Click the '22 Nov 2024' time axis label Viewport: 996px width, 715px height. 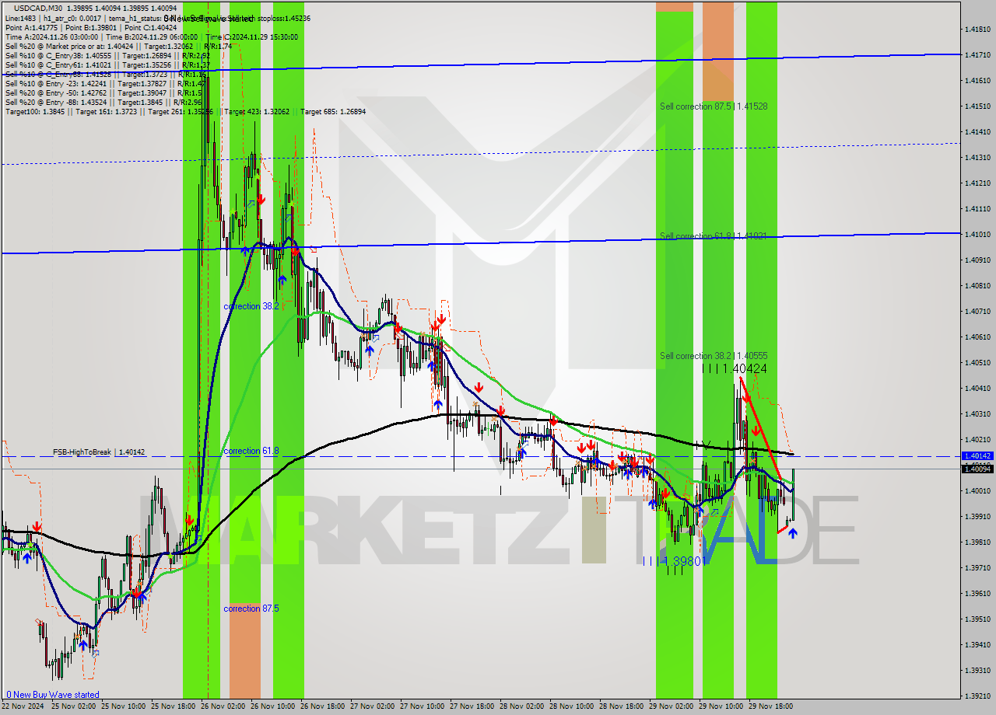point(23,706)
